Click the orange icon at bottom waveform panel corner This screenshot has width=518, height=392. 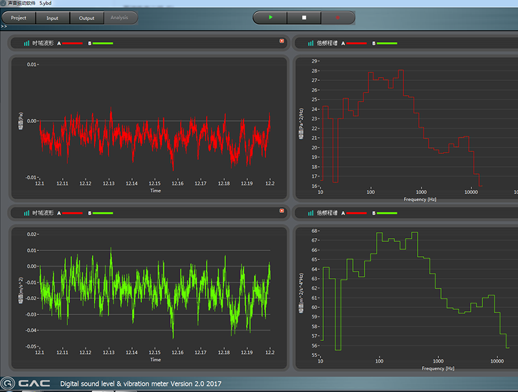point(282,210)
